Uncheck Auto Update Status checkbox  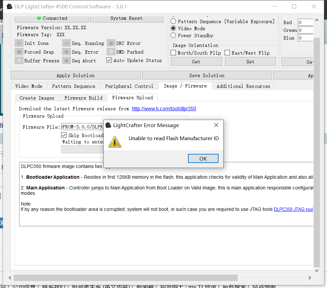[109, 60]
